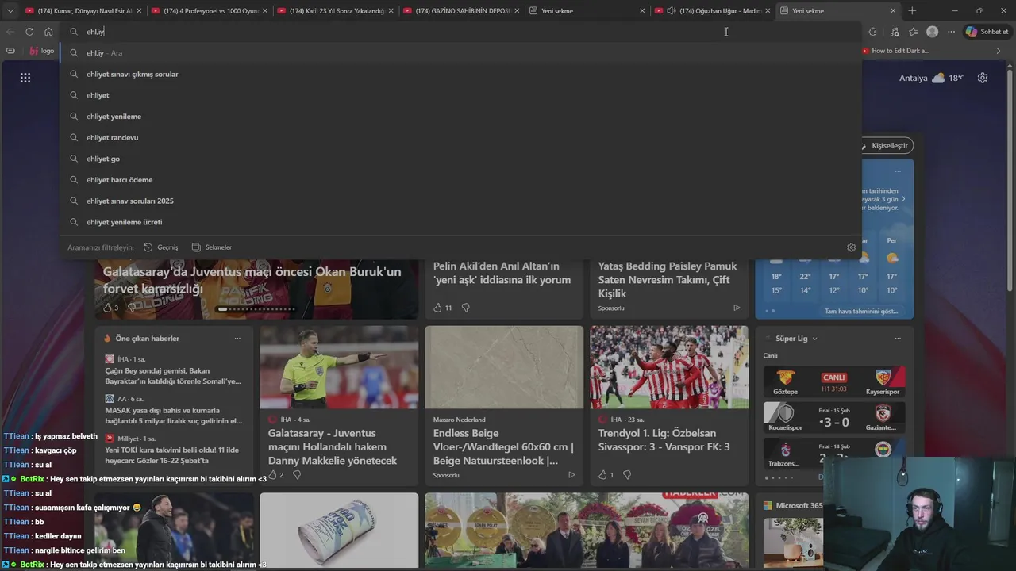This screenshot has height=571, width=1016.
Task: Open Galatasaray'da Juventus maçı öncesi headline
Action: (x=252, y=280)
